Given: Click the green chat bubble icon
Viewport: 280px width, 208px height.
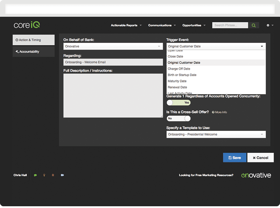Looking at the screenshot, I should coord(35,175).
